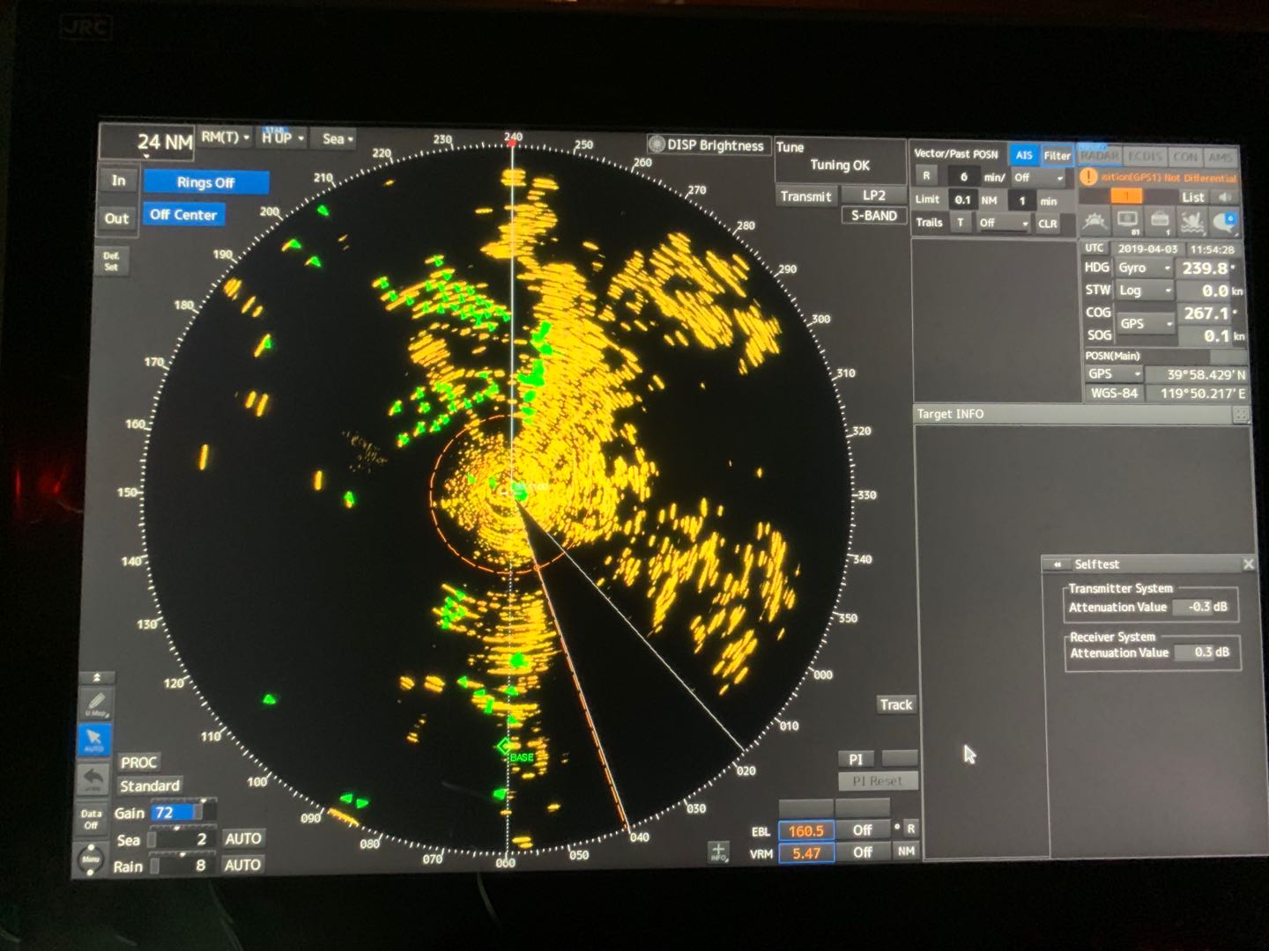Select the User Map pencil tool

pyautogui.click(x=95, y=704)
